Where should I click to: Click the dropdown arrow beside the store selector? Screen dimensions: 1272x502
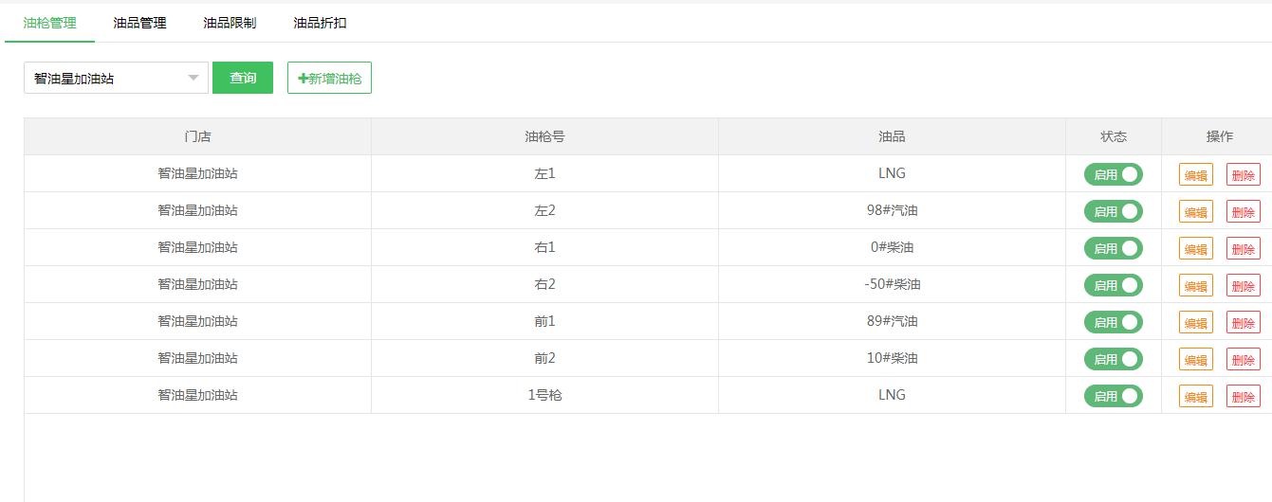(194, 78)
